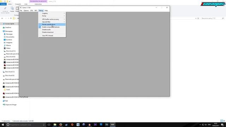
Task: Open the Cemu NFC menu
Action: pyautogui.click(x=36, y=11)
